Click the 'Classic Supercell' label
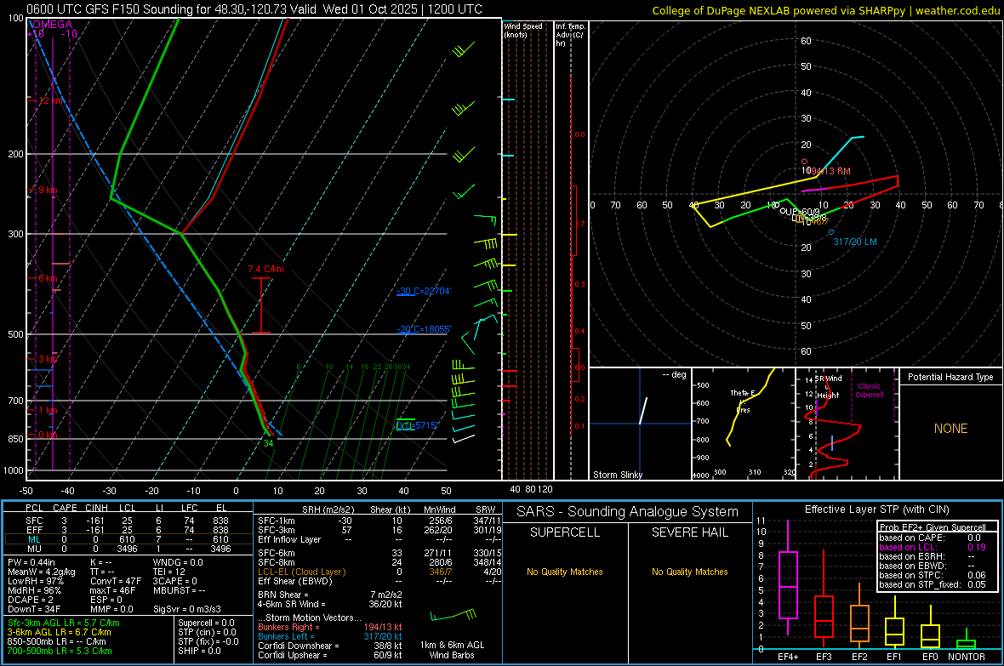This screenshot has height=666, width=1004. [869, 390]
